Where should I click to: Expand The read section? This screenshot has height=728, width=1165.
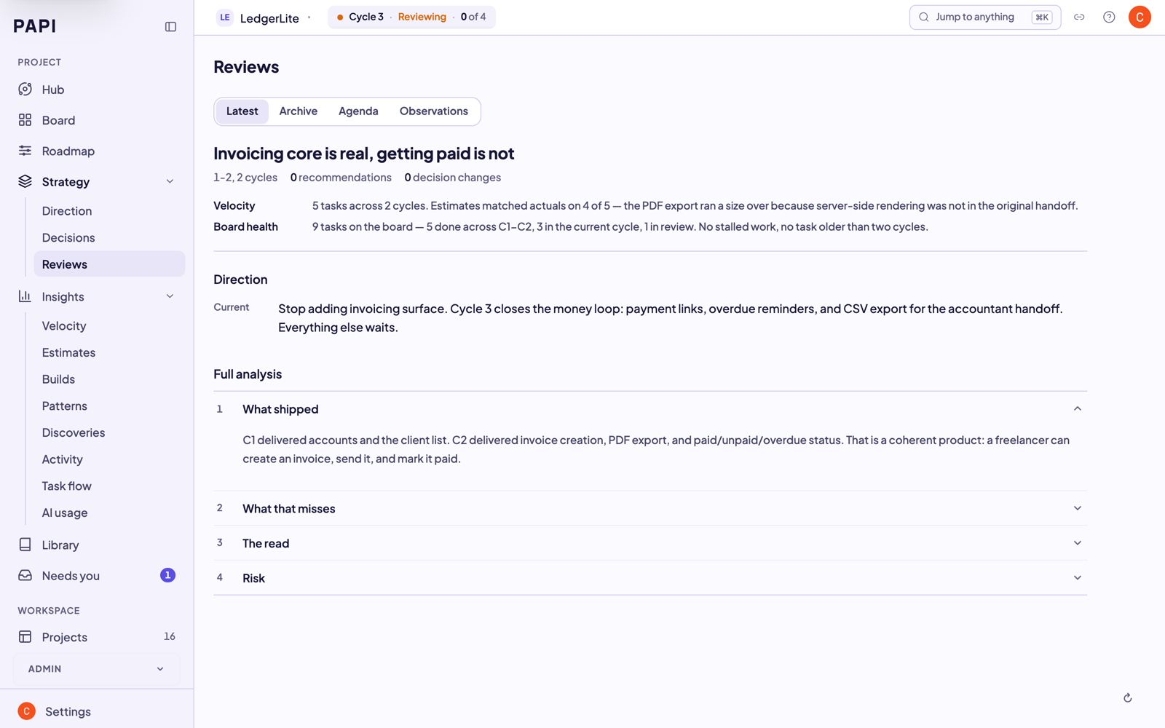click(650, 543)
